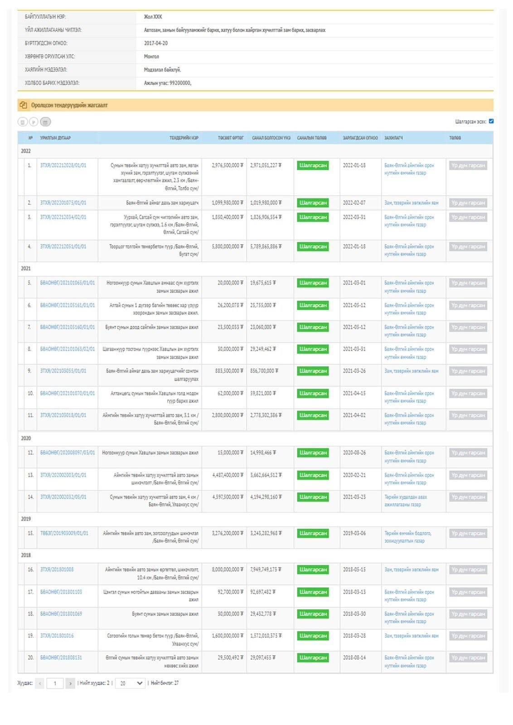Select contact info Ажлын утас: 99200000

tap(168, 83)
